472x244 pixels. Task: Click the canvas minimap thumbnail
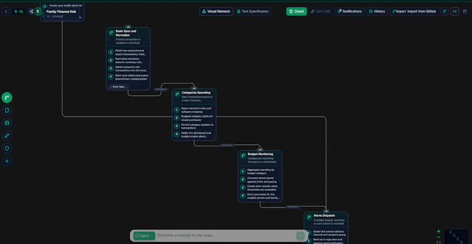click(455, 236)
